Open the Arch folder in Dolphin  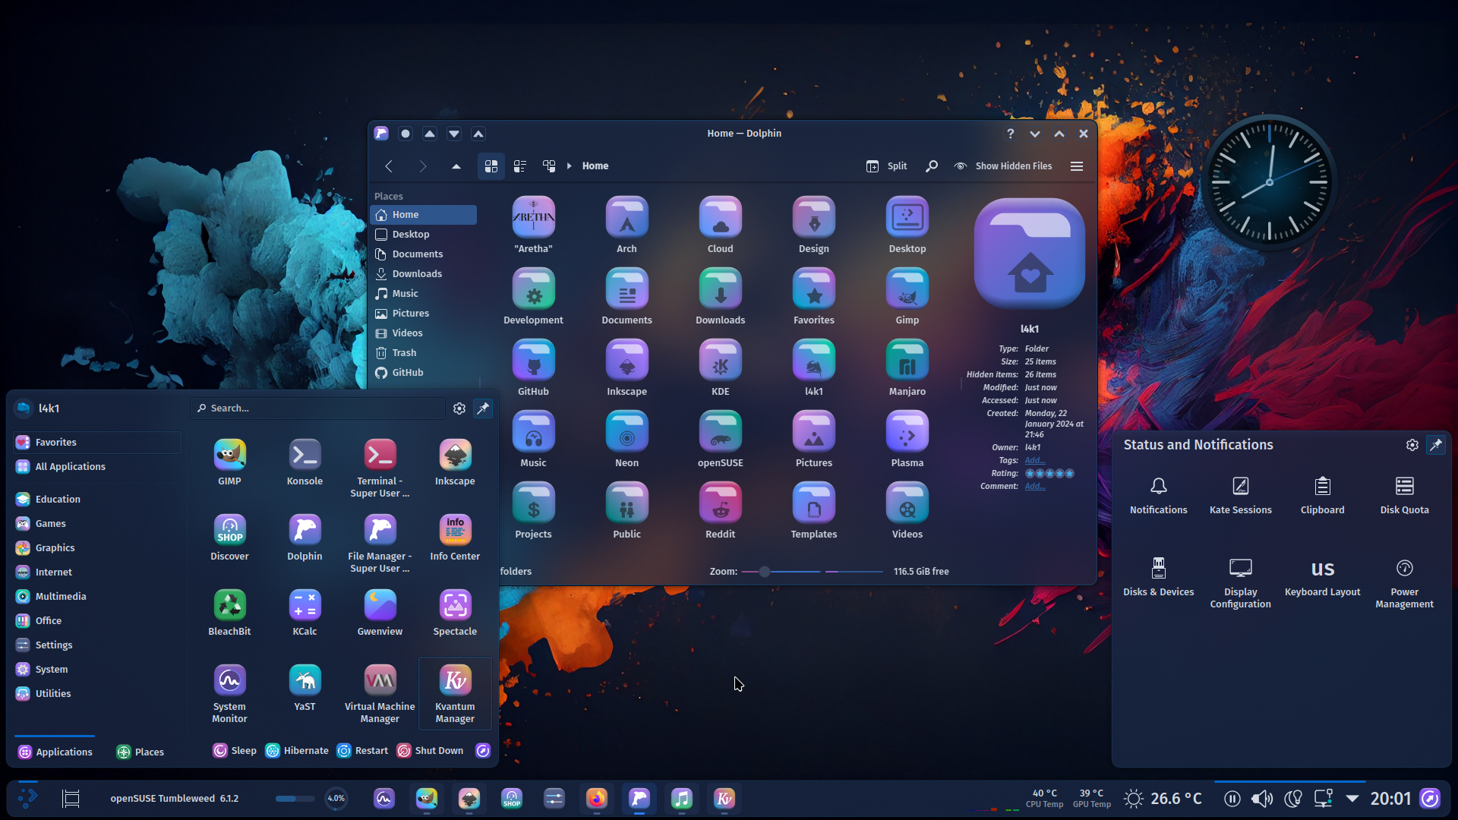pyautogui.click(x=626, y=225)
